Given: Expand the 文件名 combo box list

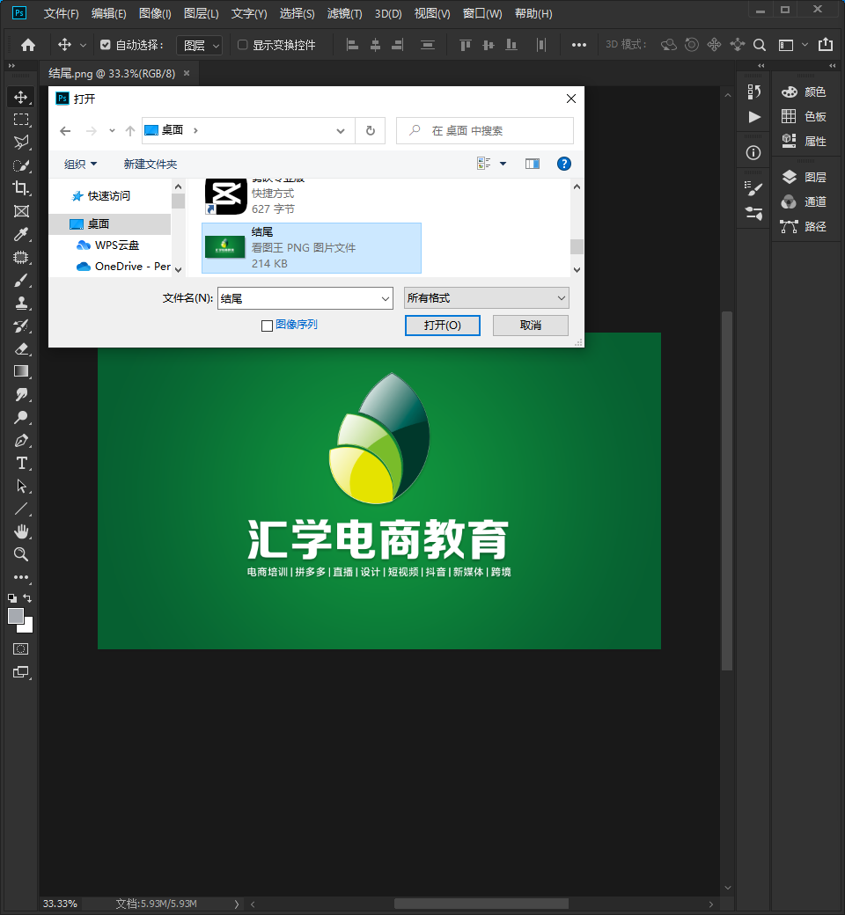Looking at the screenshot, I should [386, 299].
